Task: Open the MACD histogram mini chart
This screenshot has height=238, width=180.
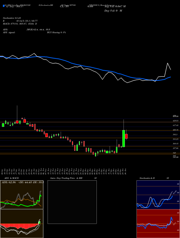Action: coord(22,224)
